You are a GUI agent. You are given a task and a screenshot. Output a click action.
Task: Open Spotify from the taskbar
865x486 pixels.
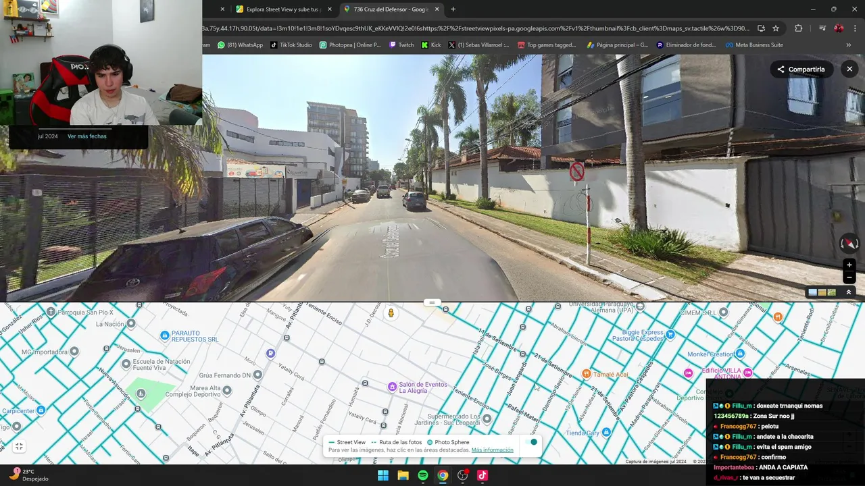tap(423, 475)
